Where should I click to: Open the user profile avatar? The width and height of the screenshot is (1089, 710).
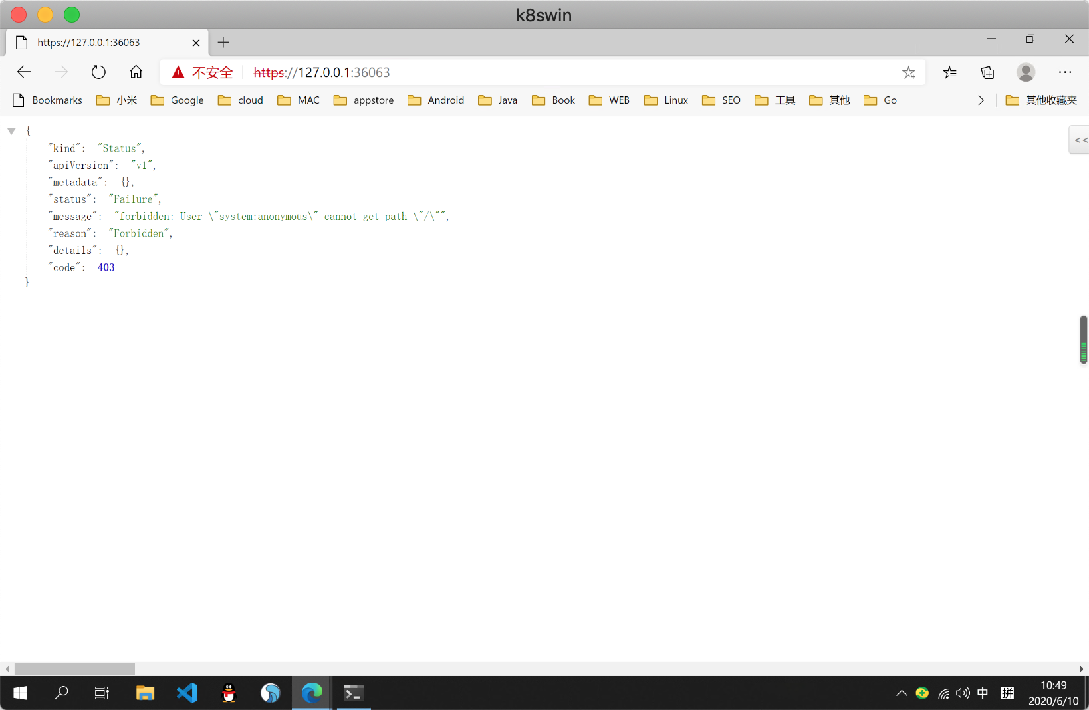pyautogui.click(x=1026, y=72)
